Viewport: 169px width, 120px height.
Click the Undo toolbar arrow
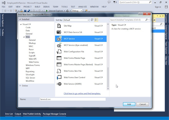coord(34,11)
